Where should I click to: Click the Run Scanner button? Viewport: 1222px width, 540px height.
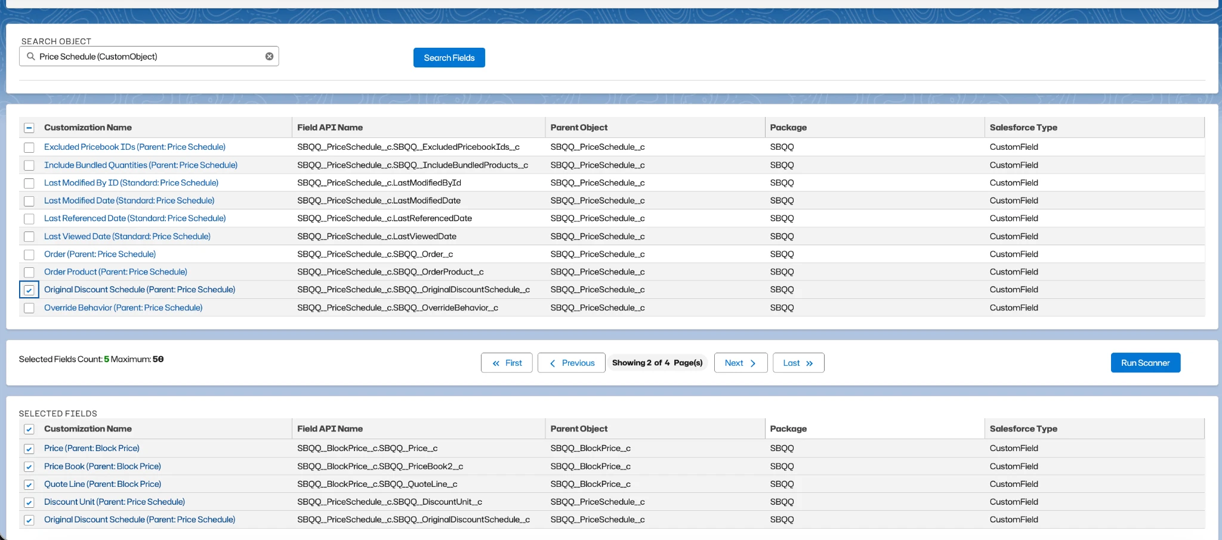click(1145, 363)
